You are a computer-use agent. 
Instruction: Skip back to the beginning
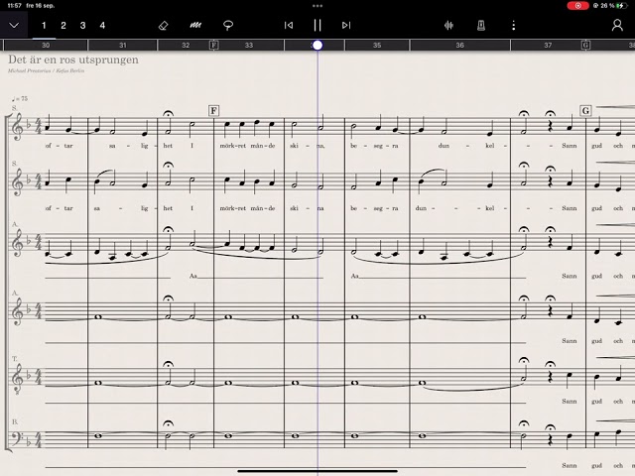[x=289, y=25]
